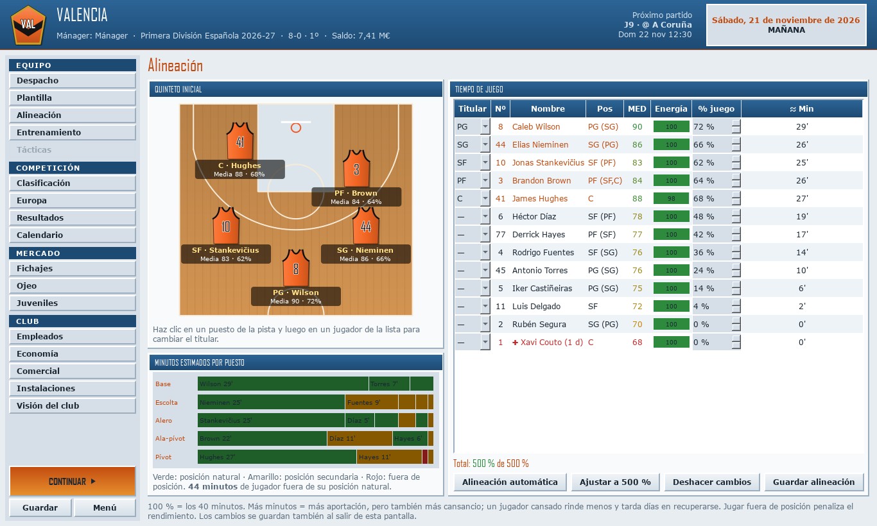The image size is (877, 526).
Task: Click the ≈ Min column header
Action: [802, 109]
